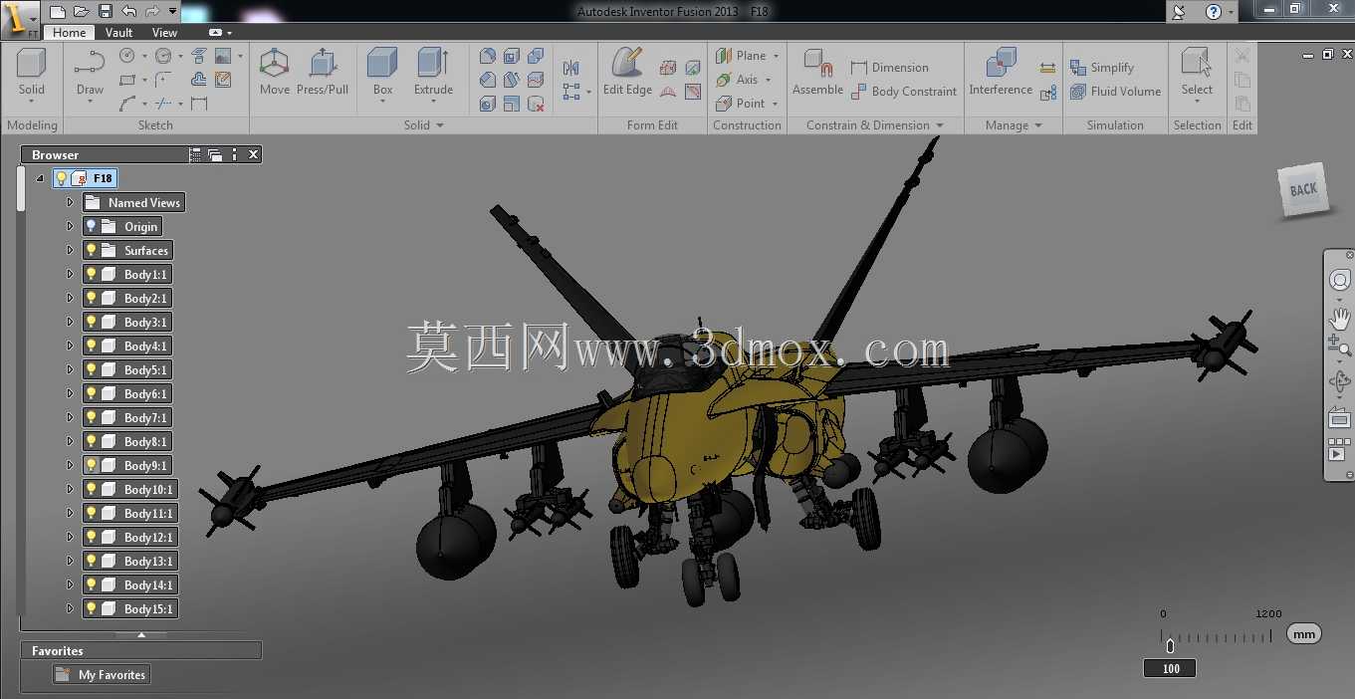The image size is (1355, 699).
Task: Activate the Orbit navigation tool
Action: [x=1340, y=381]
